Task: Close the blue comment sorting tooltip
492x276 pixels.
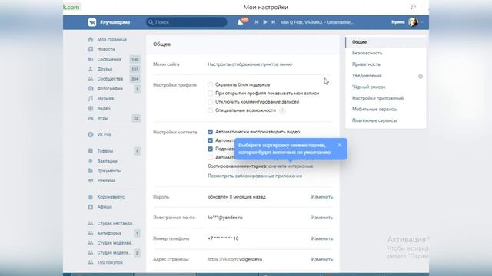Action: point(340,145)
